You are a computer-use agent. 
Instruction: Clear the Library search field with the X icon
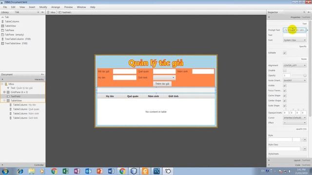tap(38, 12)
